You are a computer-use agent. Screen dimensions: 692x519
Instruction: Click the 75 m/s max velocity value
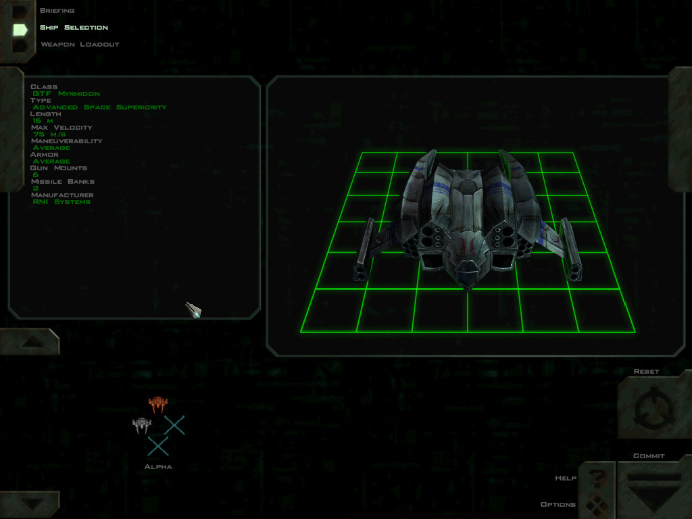49,134
